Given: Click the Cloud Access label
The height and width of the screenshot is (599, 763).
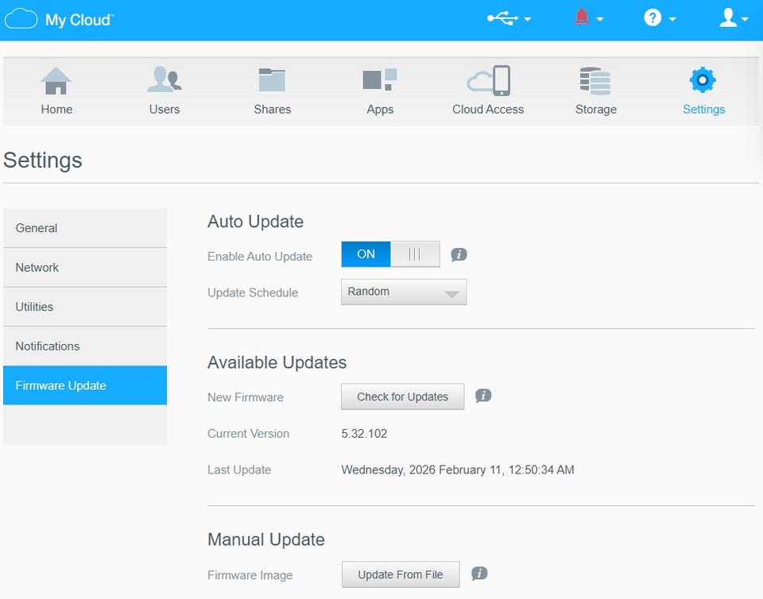Looking at the screenshot, I should pyautogui.click(x=488, y=110).
